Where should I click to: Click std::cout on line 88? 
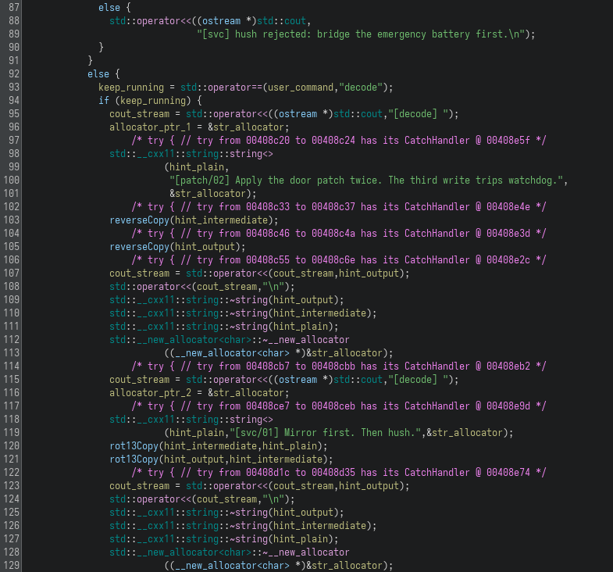click(x=281, y=21)
